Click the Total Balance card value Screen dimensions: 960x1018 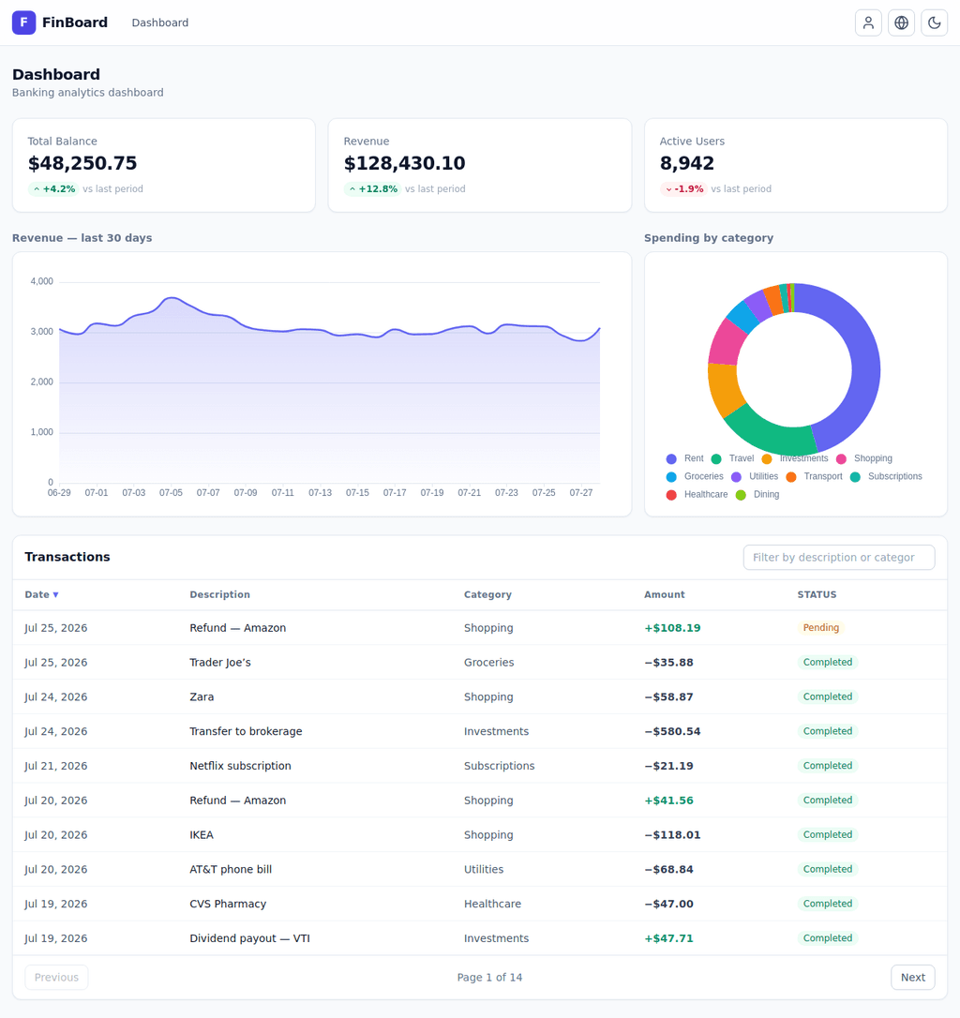coord(82,163)
